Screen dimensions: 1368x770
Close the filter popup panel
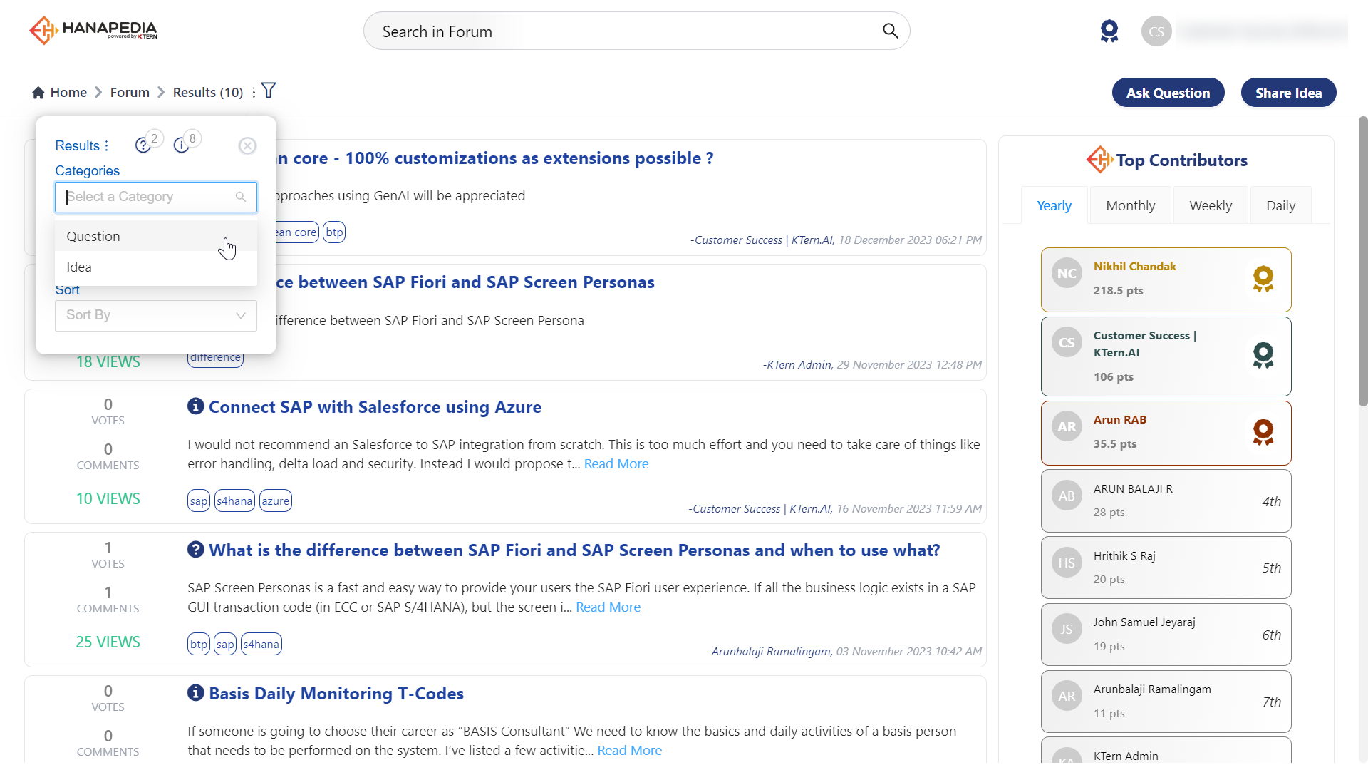point(247,145)
